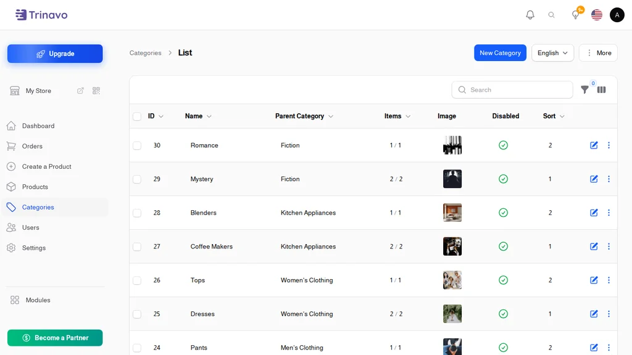Edit the Tops category
This screenshot has height=355, width=632.
594,280
